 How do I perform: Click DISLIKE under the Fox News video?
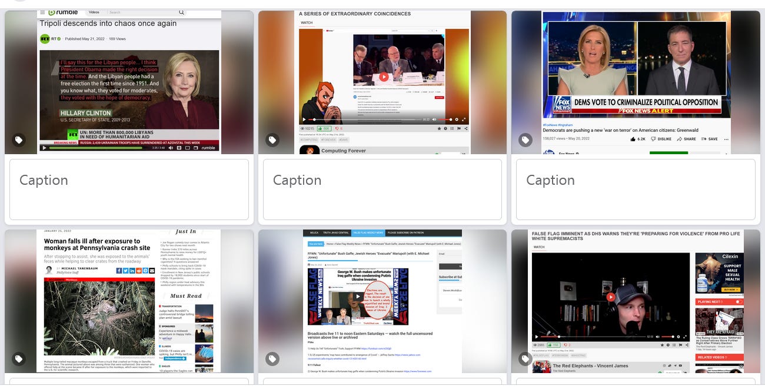pos(661,139)
